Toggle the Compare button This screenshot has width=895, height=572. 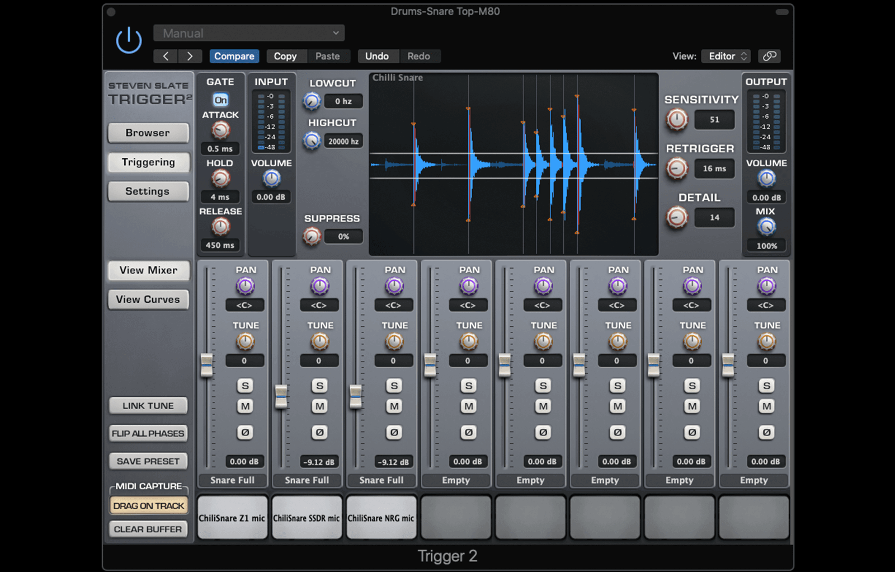pyautogui.click(x=234, y=56)
